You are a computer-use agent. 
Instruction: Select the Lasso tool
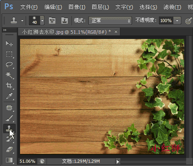tap(9, 64)
